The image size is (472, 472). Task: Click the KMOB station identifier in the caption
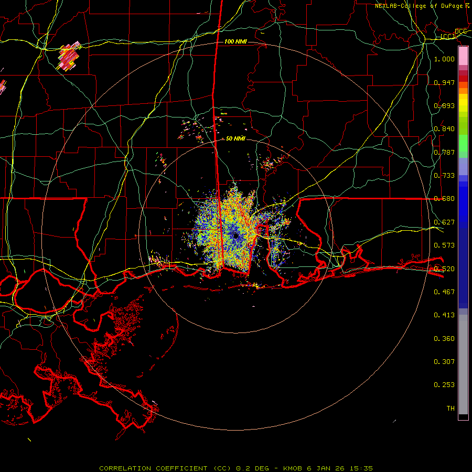point(293,468)
